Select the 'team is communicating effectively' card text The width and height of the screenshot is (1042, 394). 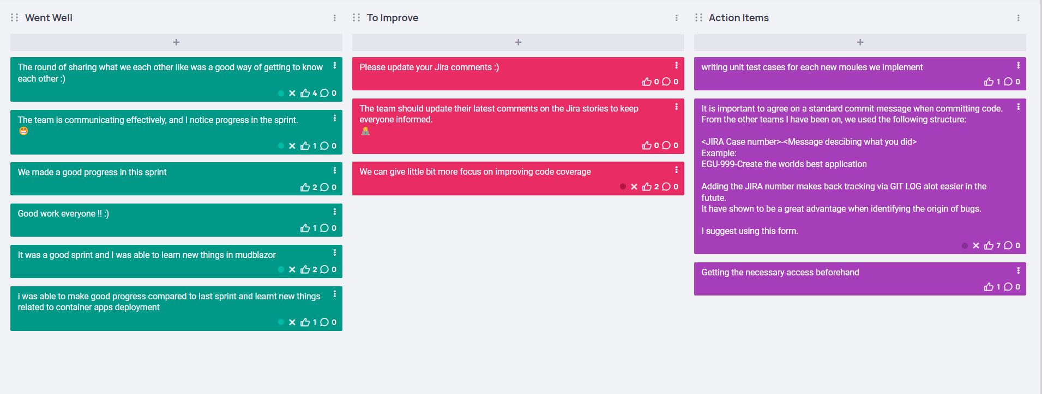pyautogui.click(x=158, y=120)
